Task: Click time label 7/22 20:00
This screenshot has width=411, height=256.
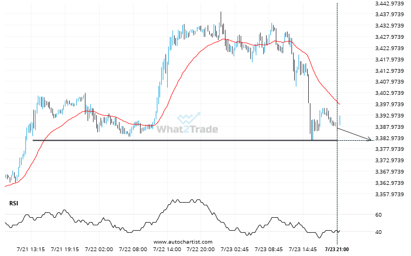Action: 201,249
